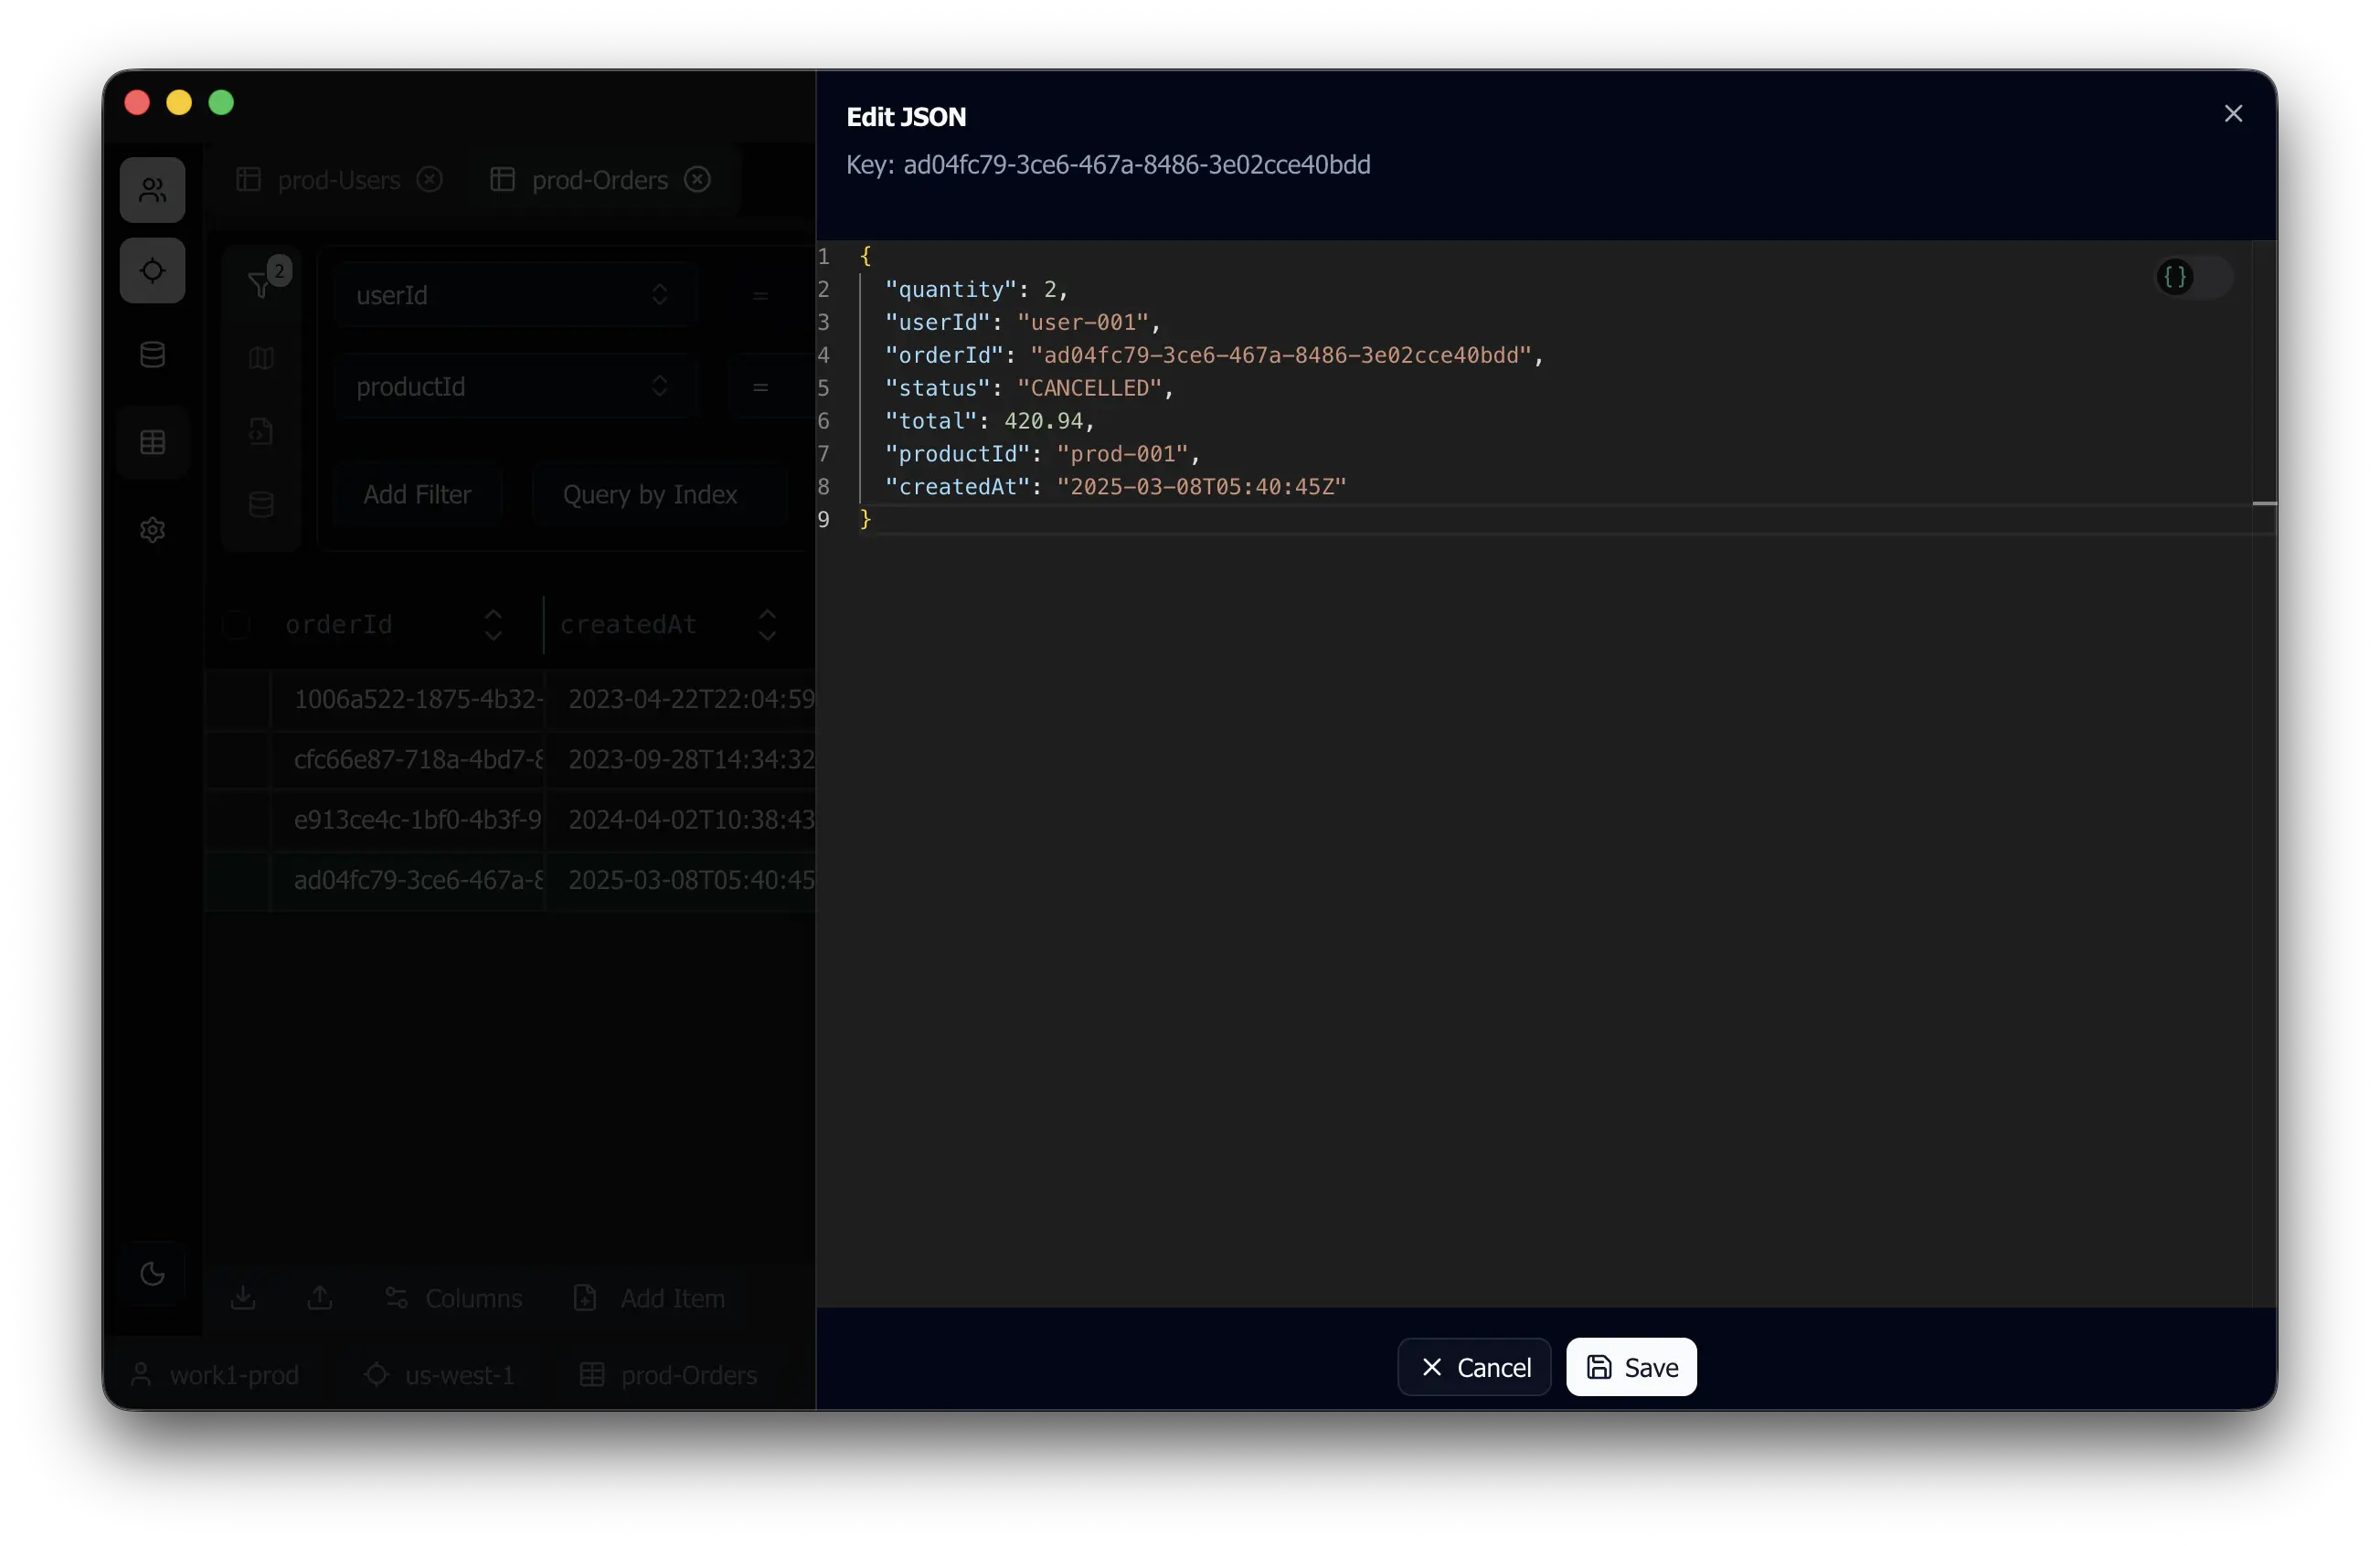Toggle dark mode moon icon
The width and height of the screenshot is (2380, 1546).
point(152,1273)
